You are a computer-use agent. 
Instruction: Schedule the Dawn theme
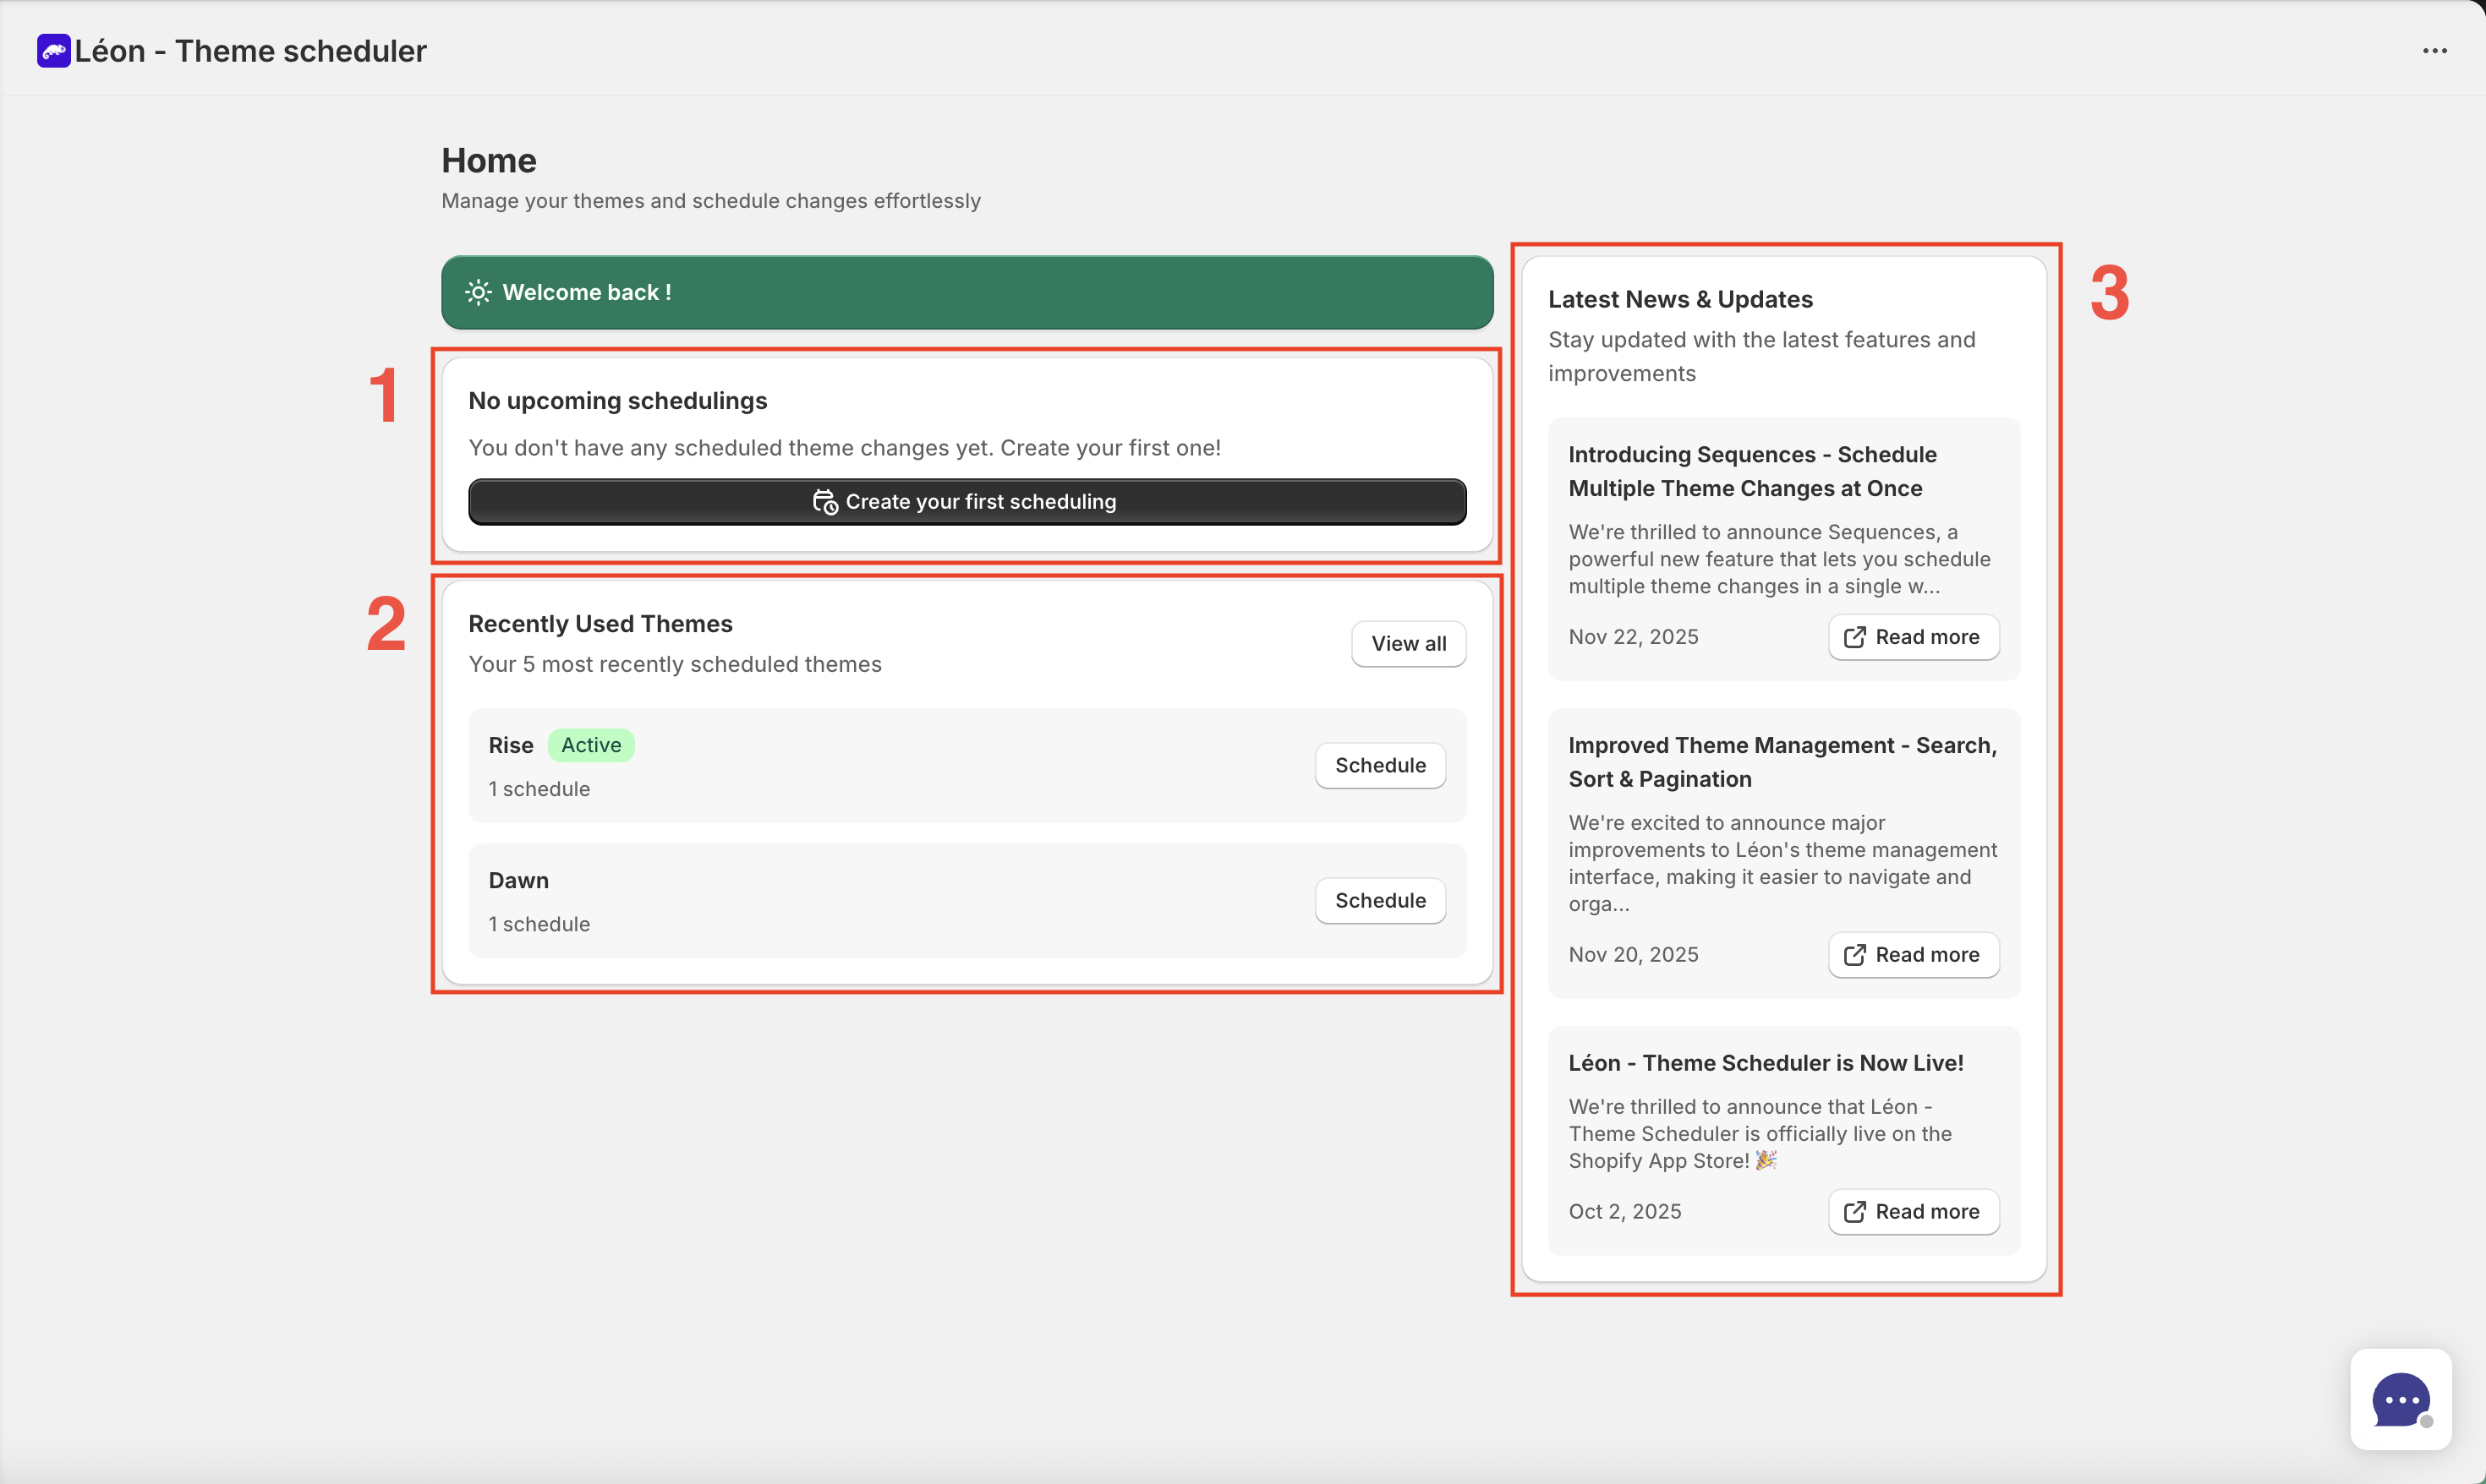pyautogui.click(x=1379, y=901)
